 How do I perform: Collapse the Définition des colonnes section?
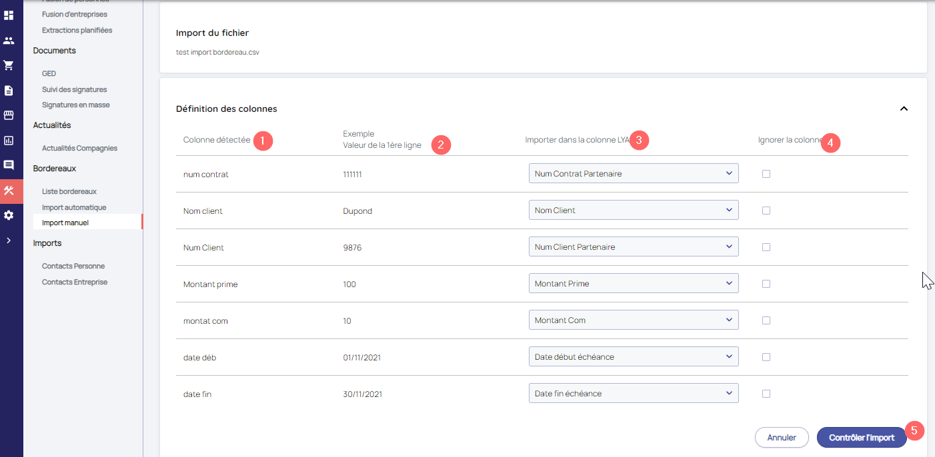tap(904, 109)
